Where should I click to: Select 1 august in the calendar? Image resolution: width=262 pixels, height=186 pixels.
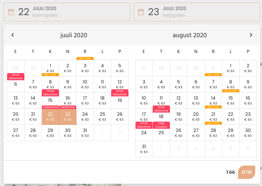click(231, 68)
